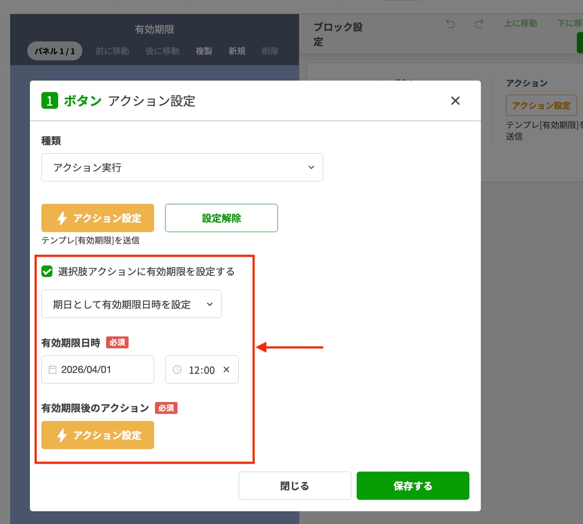Click the 閉じる button
Viewport: 583px width, 524px height.
click(295, 485)
